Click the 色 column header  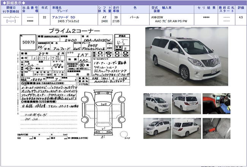point(135,8)
